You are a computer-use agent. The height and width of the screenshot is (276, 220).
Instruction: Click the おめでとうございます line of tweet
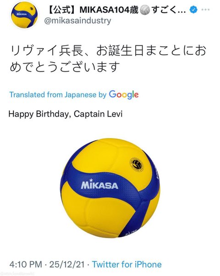click(x=65, y=67)
